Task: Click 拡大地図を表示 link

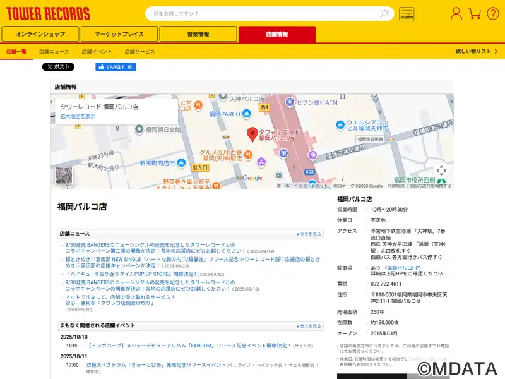Action: coord(78,116)
